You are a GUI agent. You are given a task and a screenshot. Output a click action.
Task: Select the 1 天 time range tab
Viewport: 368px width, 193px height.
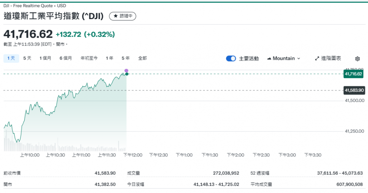click(11, 58)
